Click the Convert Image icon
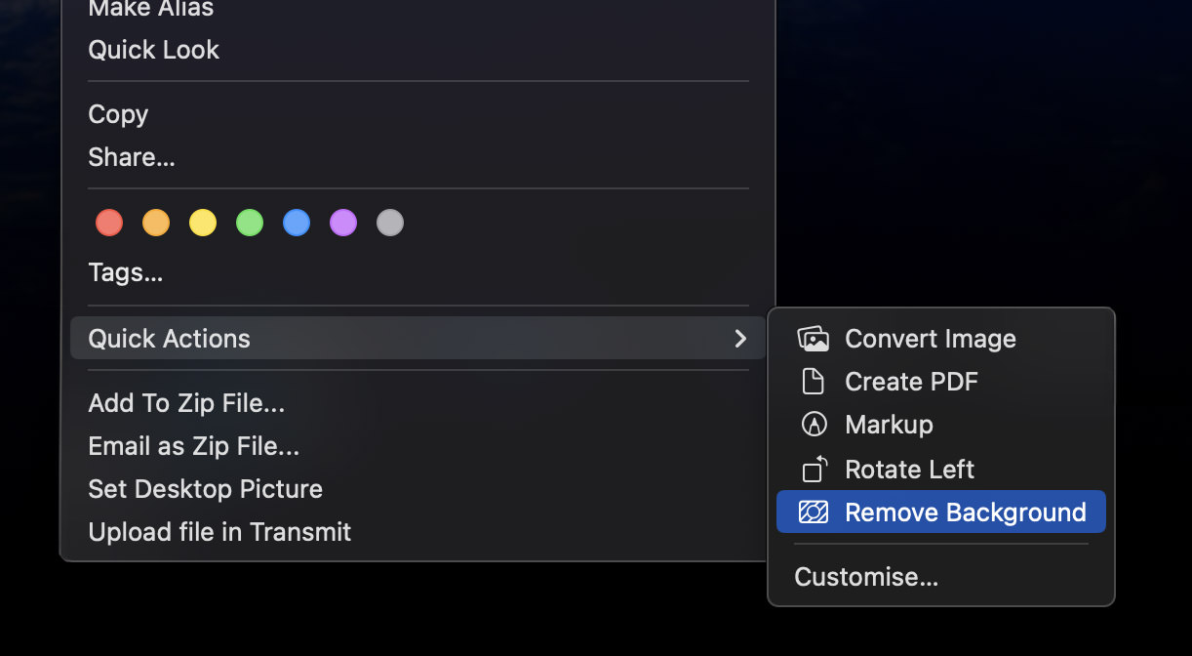1192x656 pixels. point(814,339)
